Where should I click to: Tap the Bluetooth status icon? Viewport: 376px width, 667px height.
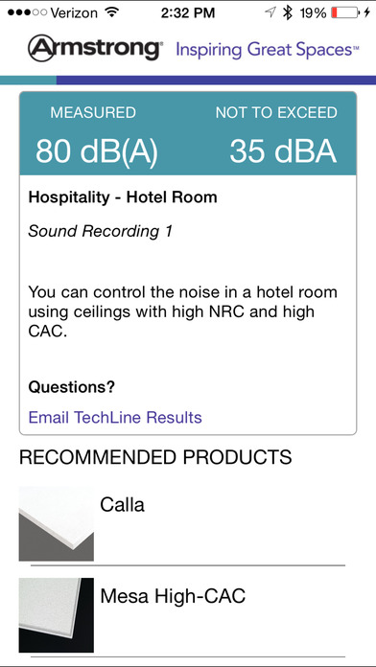pos(289,12)
